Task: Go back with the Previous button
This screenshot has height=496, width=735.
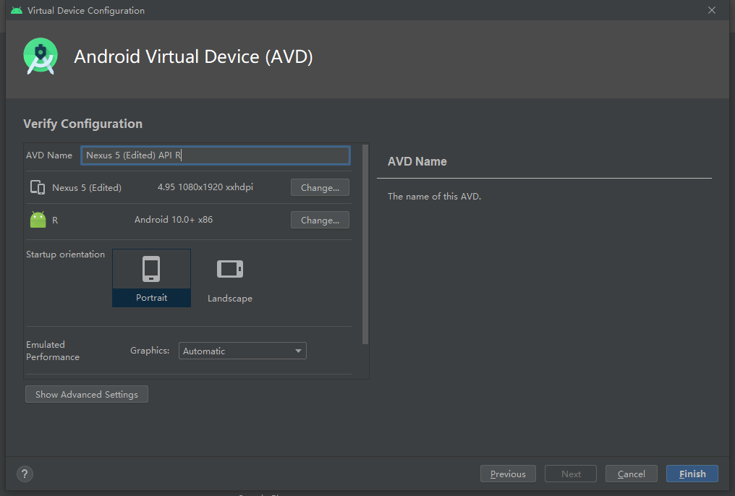Action: 508,474
